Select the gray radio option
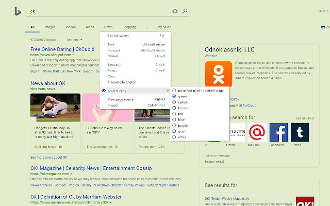The image size is (330, 206). (x=178, y=131)
